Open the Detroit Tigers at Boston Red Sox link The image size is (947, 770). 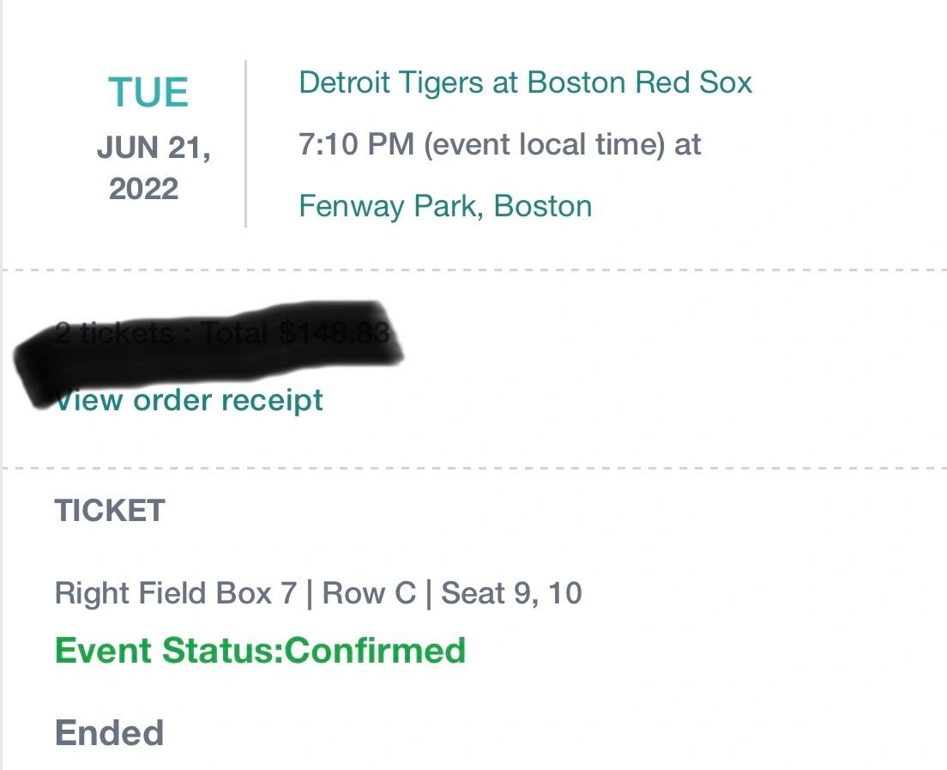pos(525,83)
